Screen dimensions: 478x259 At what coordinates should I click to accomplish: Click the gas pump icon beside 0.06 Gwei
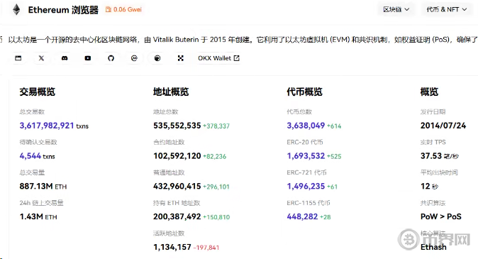[109, 9]
